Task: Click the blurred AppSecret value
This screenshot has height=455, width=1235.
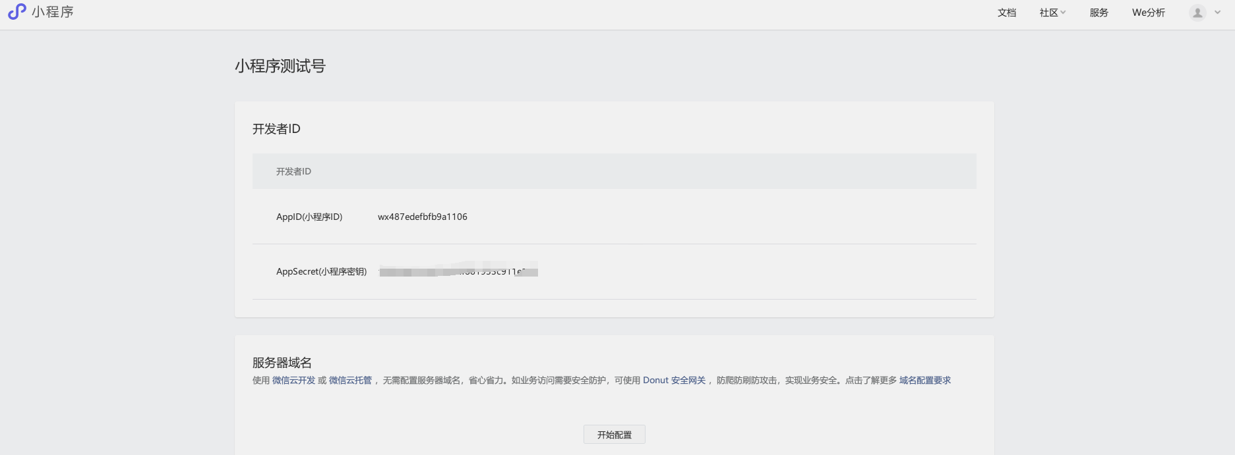Action: [459, 271]
